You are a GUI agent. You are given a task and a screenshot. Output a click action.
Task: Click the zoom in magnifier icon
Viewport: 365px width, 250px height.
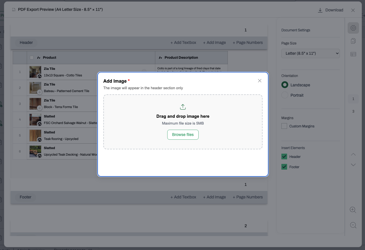(353, 210)
